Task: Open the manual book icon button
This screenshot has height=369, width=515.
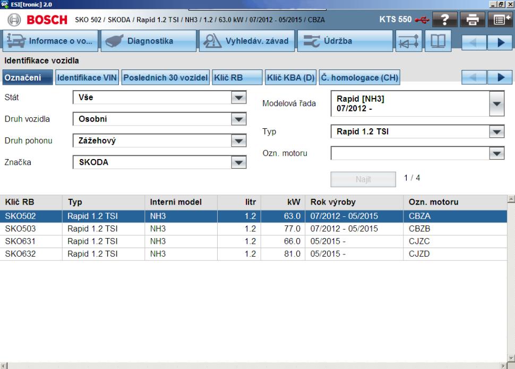Action: [x=438, y=41]
